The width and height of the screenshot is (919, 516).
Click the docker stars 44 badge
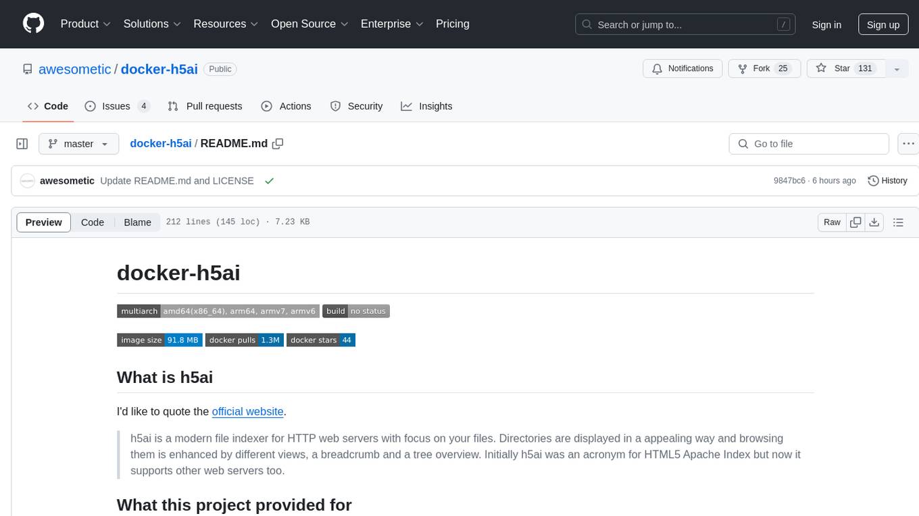pyautogui.click(x=321, y=340)
